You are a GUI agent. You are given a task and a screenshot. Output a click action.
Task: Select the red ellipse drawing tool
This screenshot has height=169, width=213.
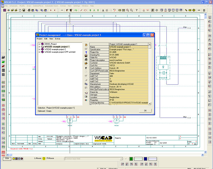point(85,10)
